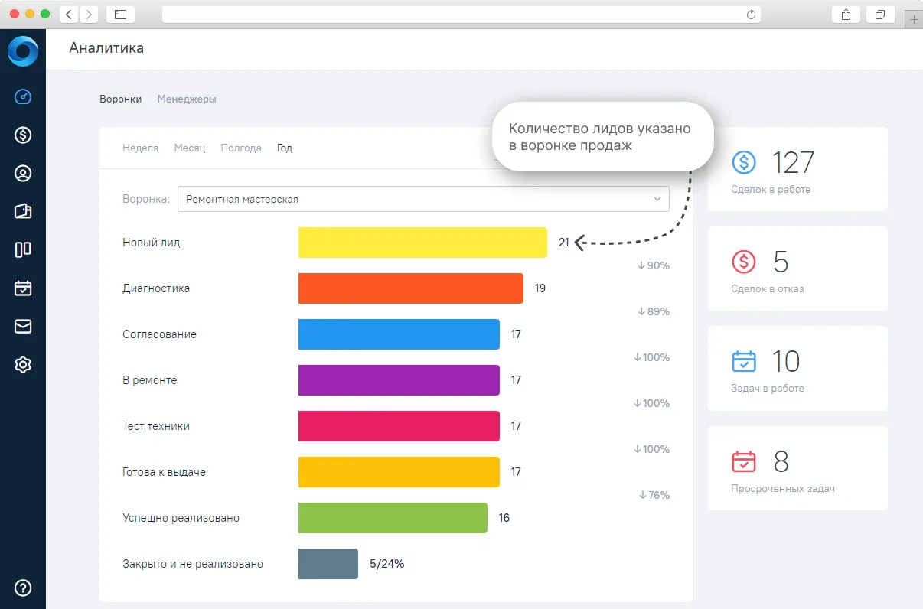Viewport: 923px width, 609px height.
Task: Click the count 16 beside Успешно реализовано
Action: pos(504,518)
